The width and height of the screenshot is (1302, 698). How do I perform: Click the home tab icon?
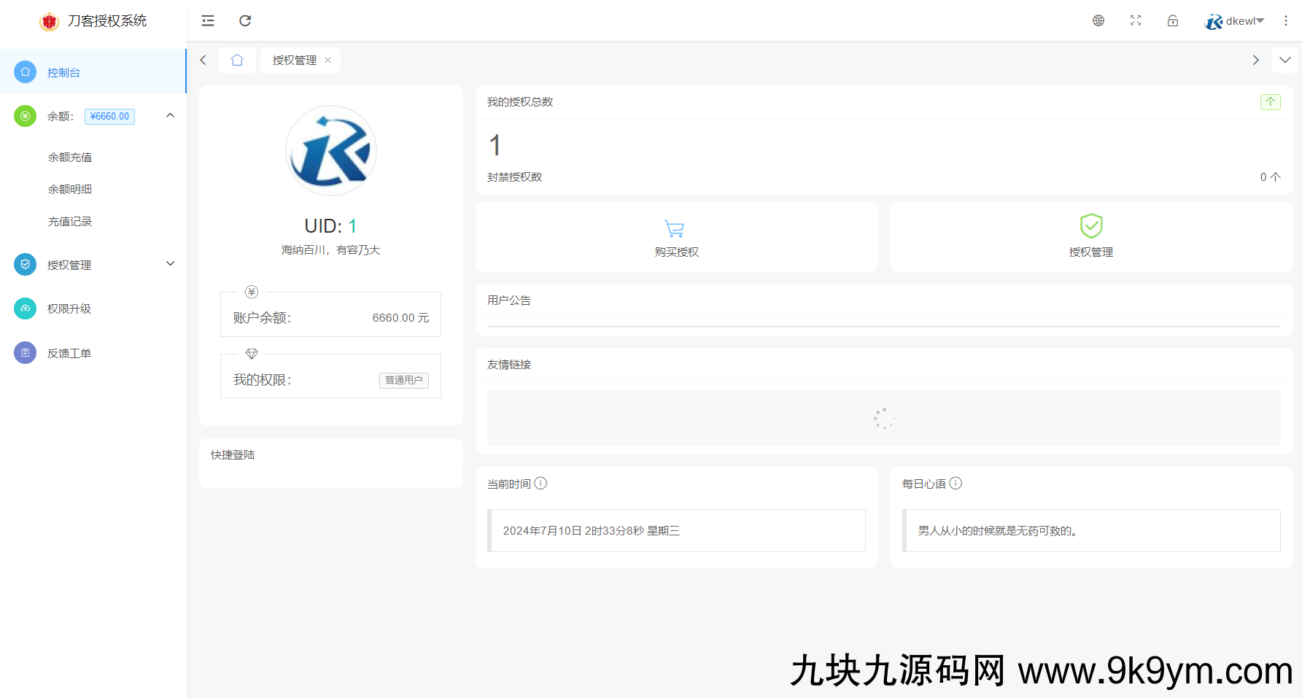[x=237, y=60]
